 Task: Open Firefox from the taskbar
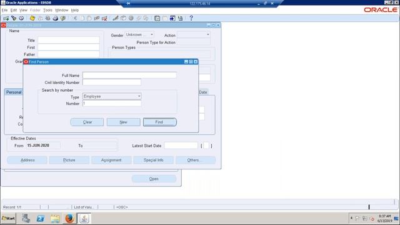[x=69, y=218]
